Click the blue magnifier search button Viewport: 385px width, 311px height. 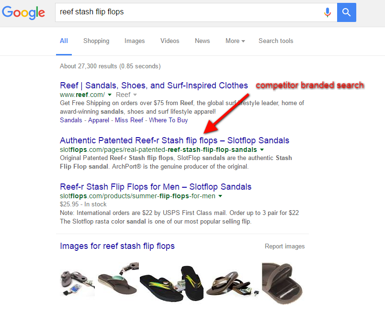tap(346, 12)
